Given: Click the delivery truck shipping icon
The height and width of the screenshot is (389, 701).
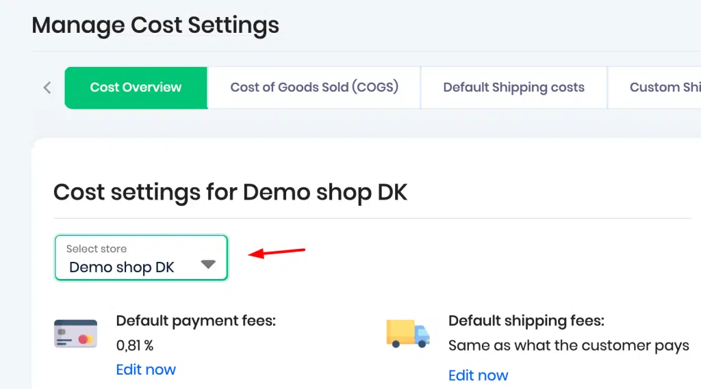Looking at the screenshot, I should 408,333.
